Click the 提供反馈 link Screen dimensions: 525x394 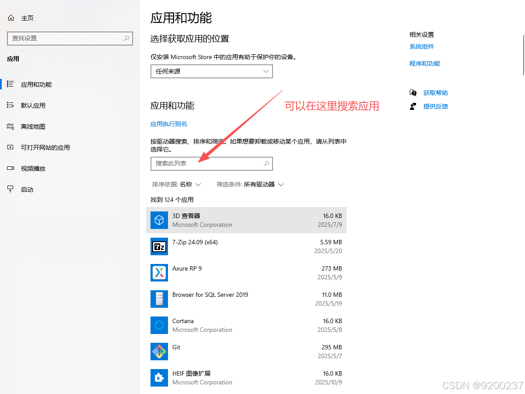click(x=436, y=106)
